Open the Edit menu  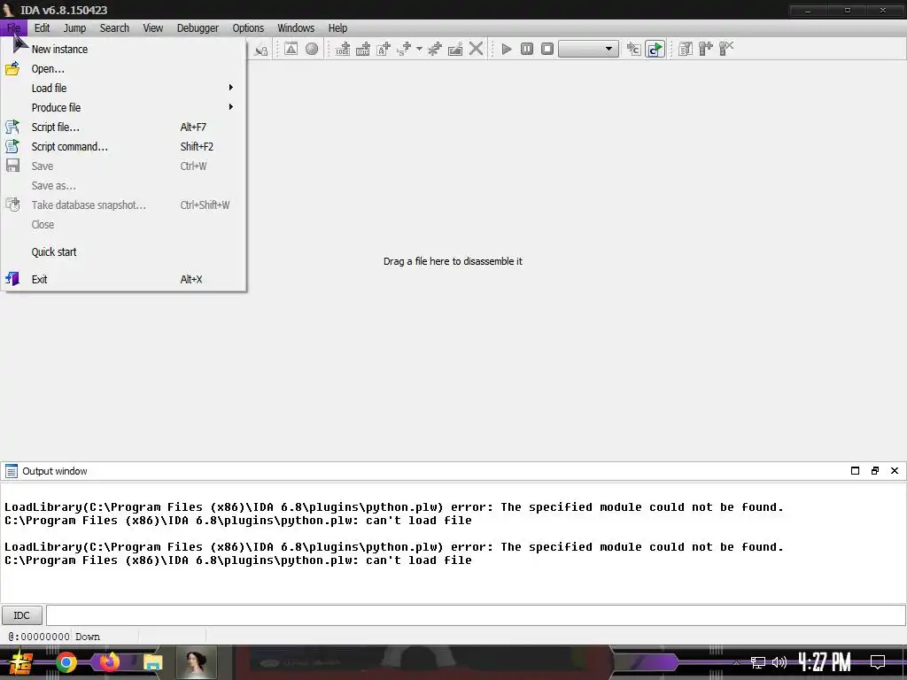[x=42, y=27]
